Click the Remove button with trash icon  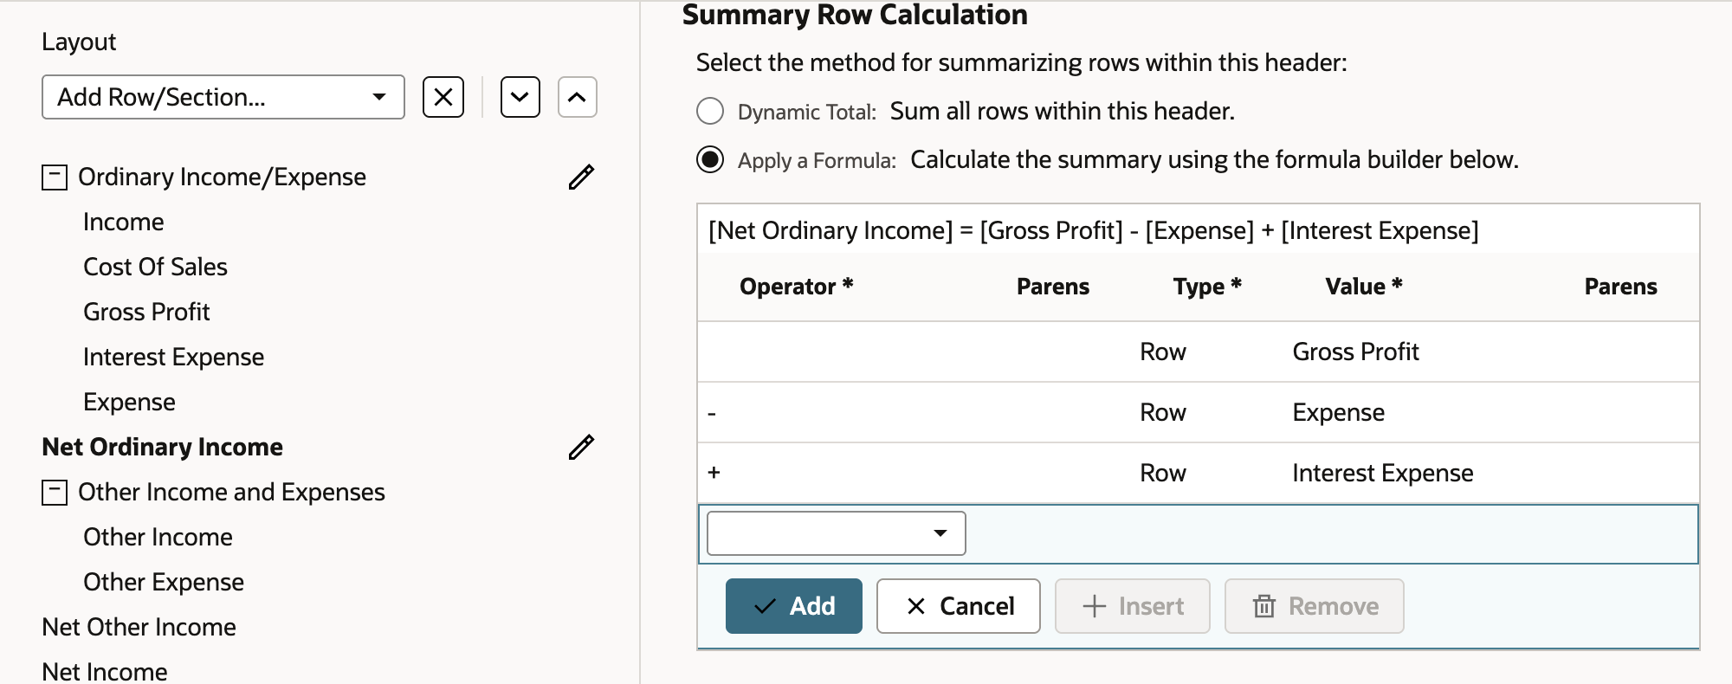coord(1315,606)
